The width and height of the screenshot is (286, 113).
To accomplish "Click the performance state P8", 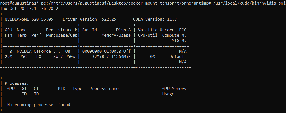I will pos(39,57).
